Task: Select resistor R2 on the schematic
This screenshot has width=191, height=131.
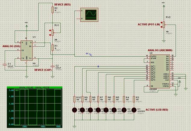Action: [52, 10]
